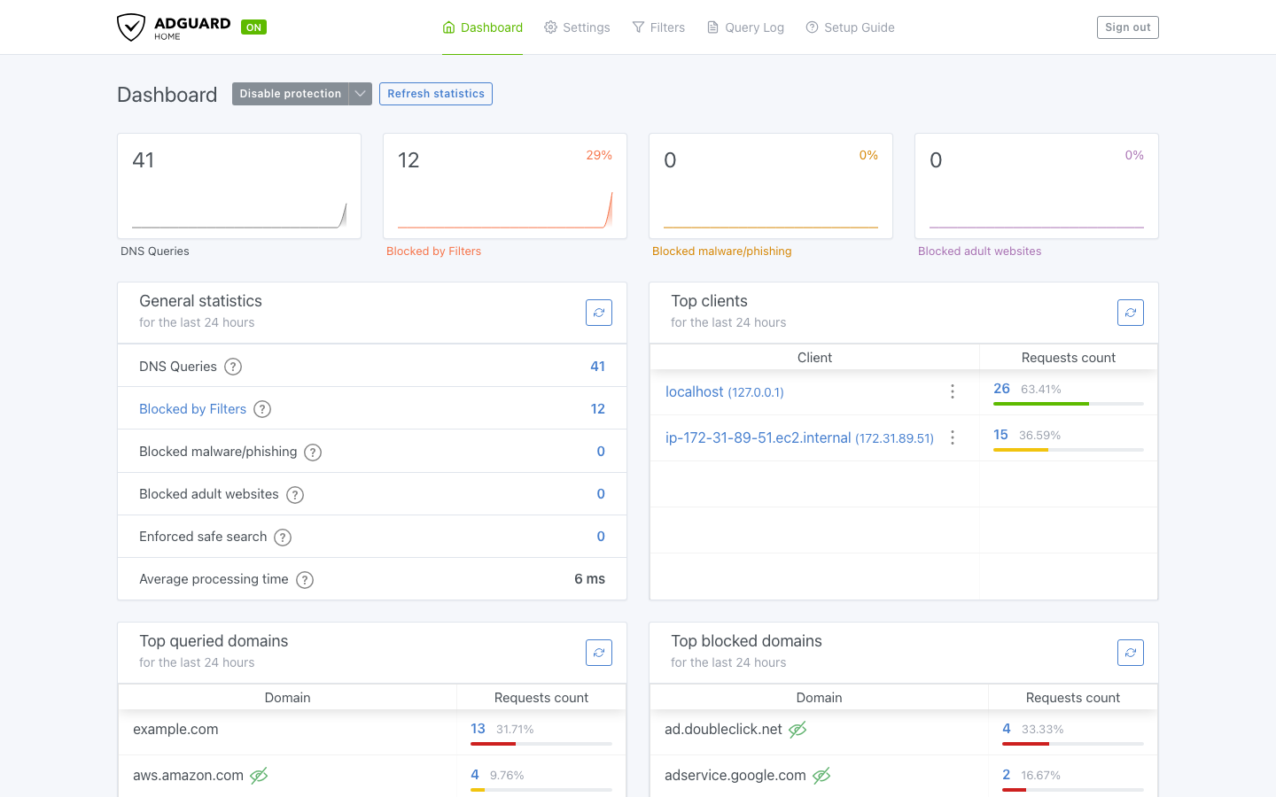Go to the Query Log tab
The width and height of the screenshot is (1276, 797).
pyautogui.click(x=745, y=27)
